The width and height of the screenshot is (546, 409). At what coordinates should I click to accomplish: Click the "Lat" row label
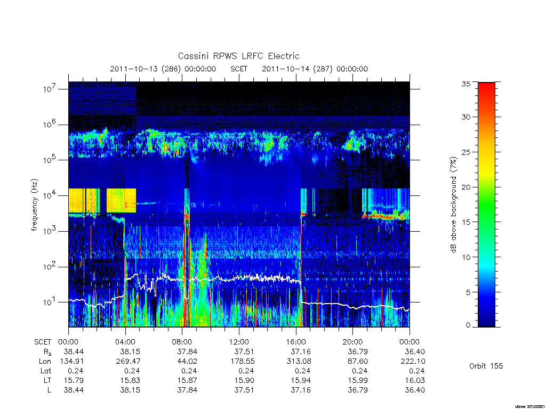tap(46, 371)
